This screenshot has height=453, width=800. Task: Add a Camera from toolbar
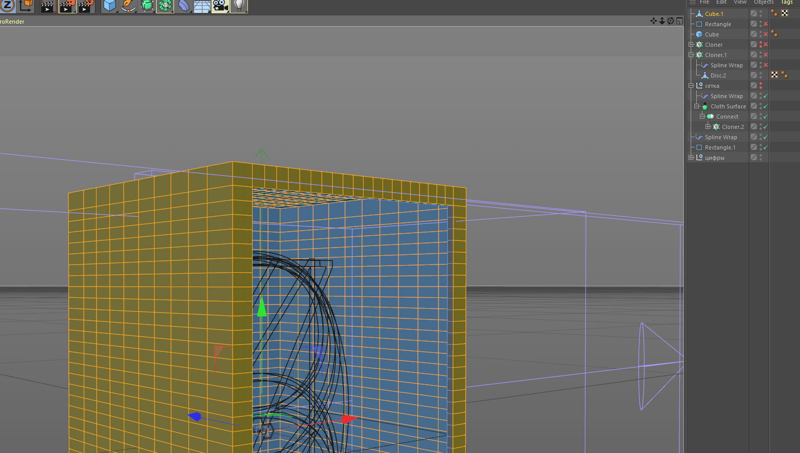[220, 6]
